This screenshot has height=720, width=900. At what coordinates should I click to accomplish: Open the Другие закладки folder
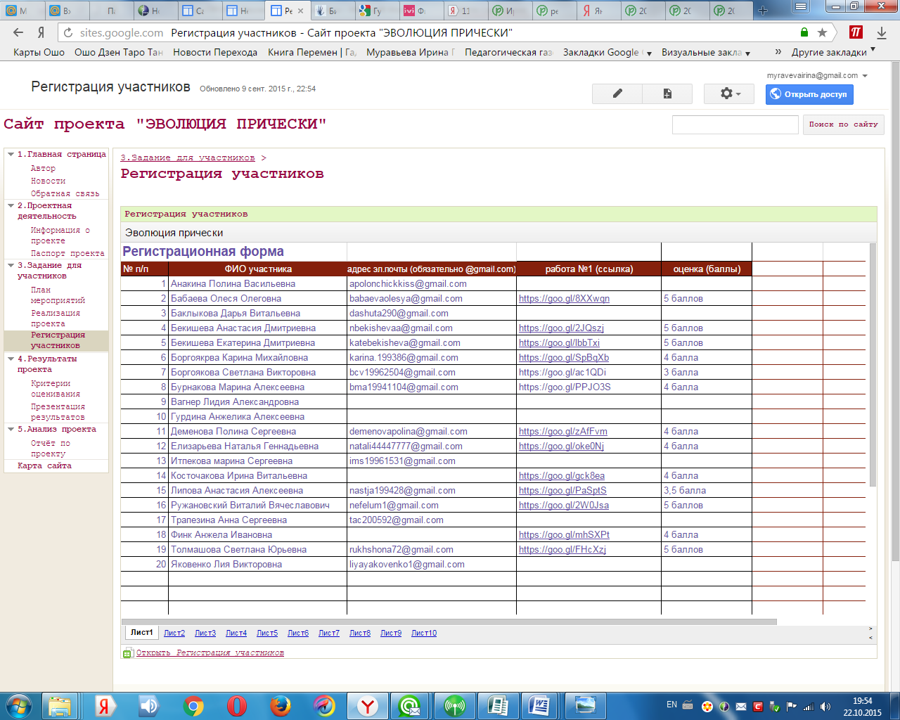click(833, 52)
